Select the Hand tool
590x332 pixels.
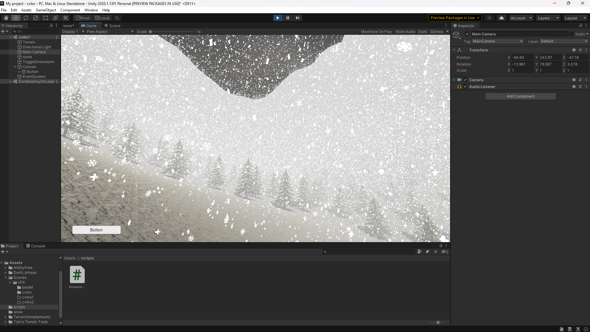(6, 18)
